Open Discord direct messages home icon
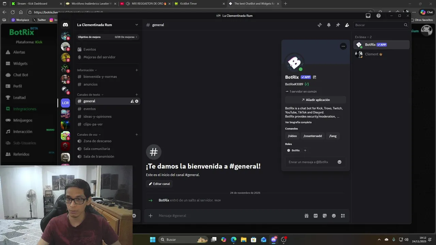The image size is (436, 245). pyautogui.click(x=65, y=25)
